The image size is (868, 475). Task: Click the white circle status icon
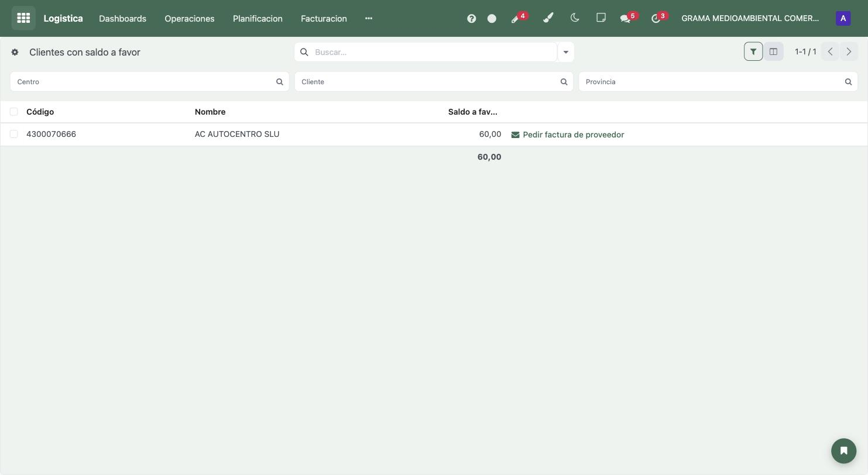492,19
